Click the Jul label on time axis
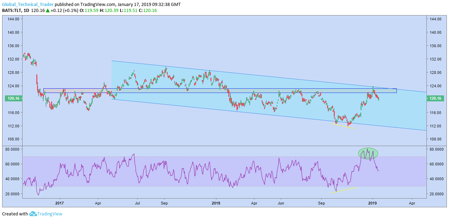 pos(137,203)
